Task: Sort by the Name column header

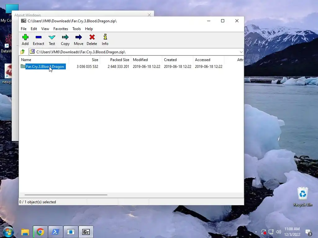Action: [44, 60]
